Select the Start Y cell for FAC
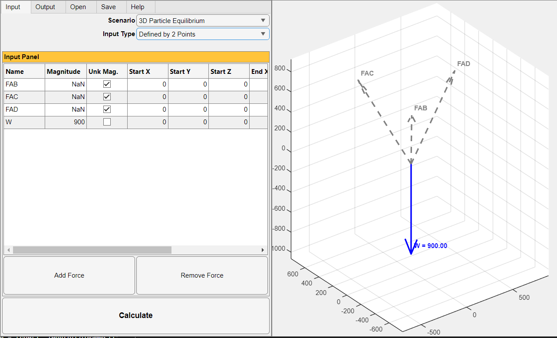Screen dimensions: 557x338 point(188,97)
